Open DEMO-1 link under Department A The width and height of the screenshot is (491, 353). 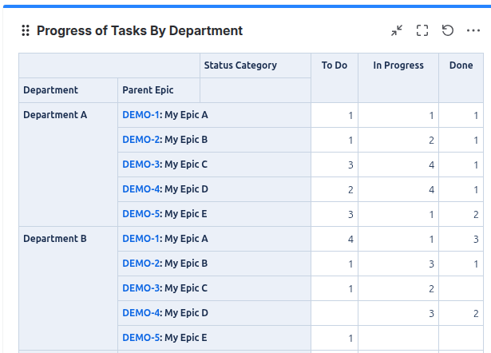141,115
